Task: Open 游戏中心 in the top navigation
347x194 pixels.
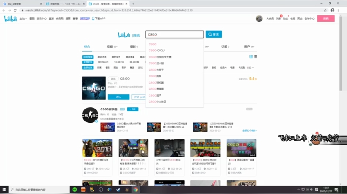Action: tap(41, 19)
